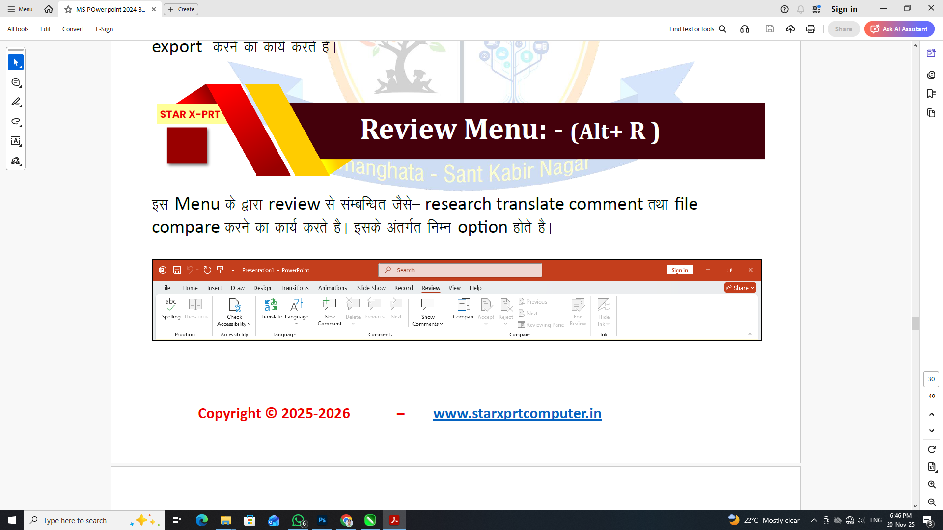Start Read Aloud with the headphones icon
The width and height of the screenshot is (943, 530).
click(745, 29)
